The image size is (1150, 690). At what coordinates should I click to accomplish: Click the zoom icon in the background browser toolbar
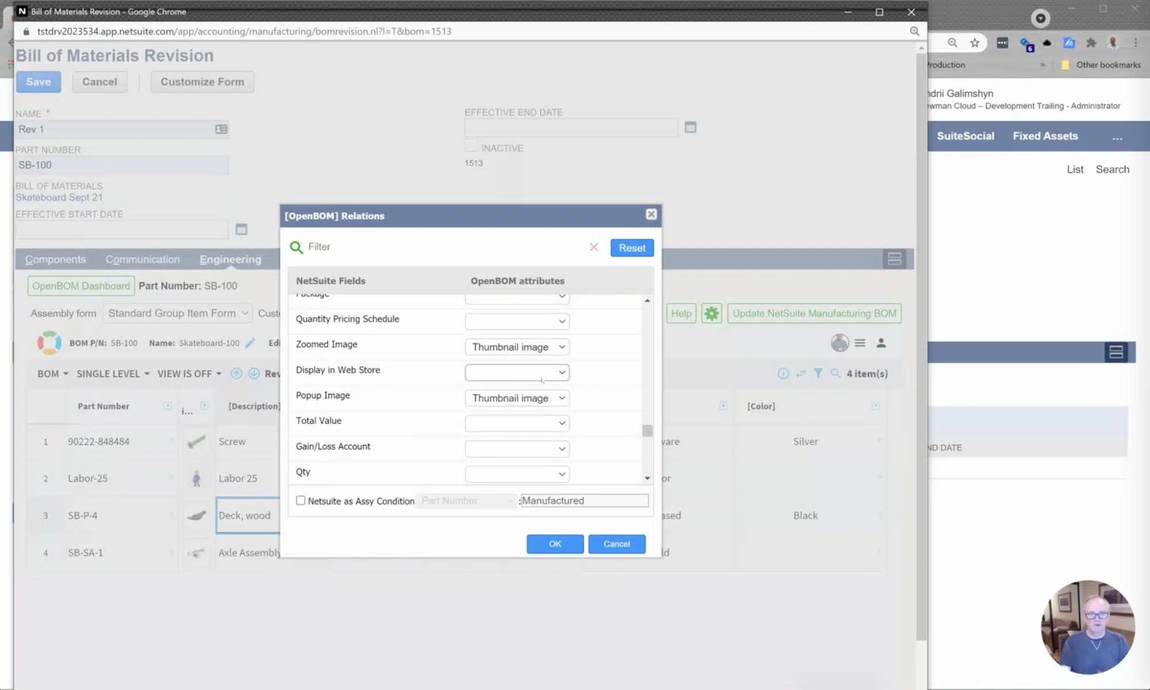pyautogui.click(x=952, y=43)
